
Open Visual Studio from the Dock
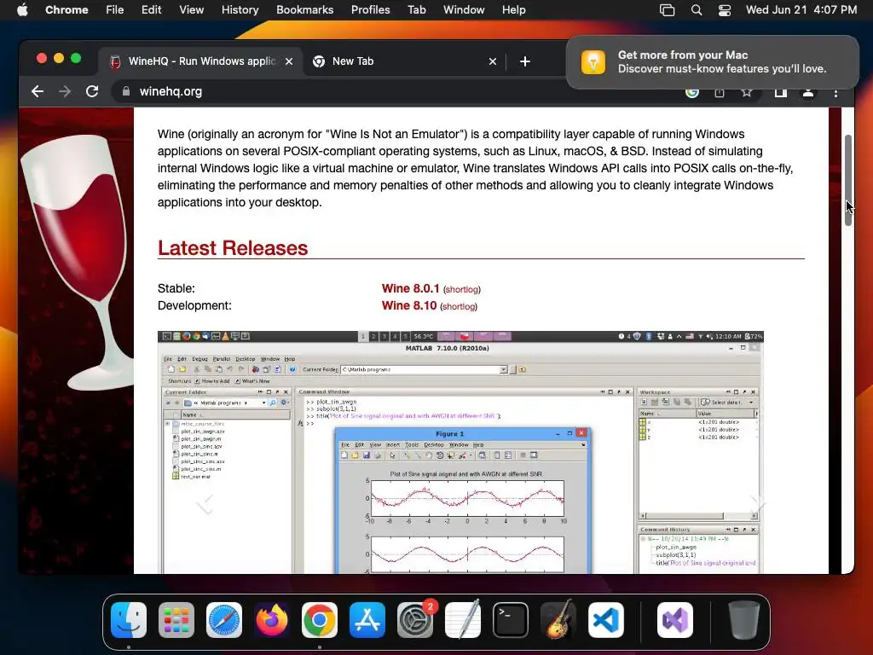tap(675, 620)
